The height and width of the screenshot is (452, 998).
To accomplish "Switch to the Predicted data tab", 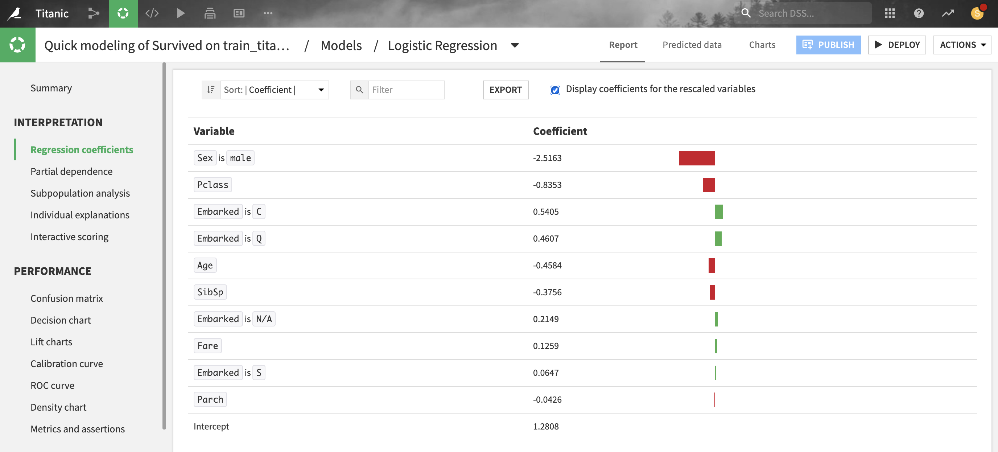I will (692, 45).
